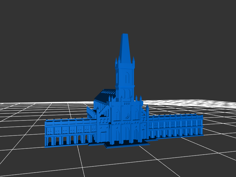Click the far left end of the left wing
Viewport: 236px width, 177px height.
click(46, 133)
